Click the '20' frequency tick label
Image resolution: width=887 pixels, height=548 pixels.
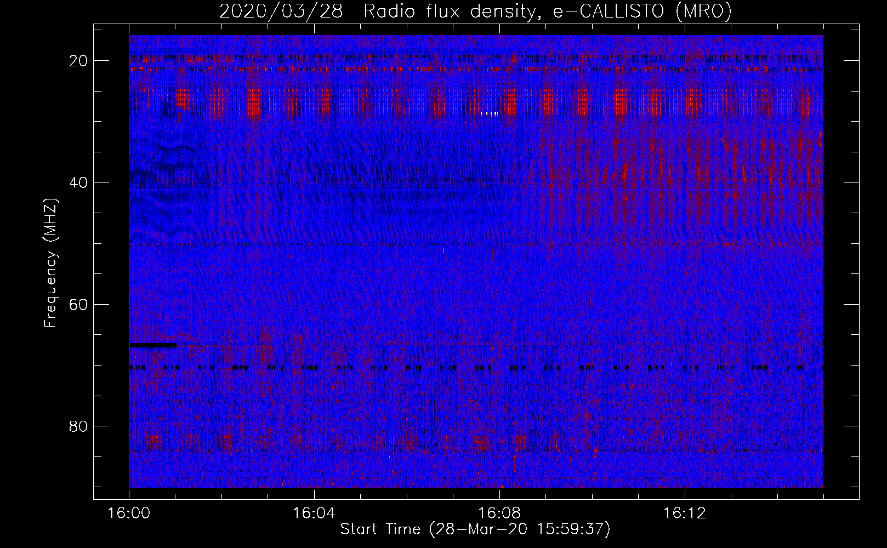(x=78, y=61)
